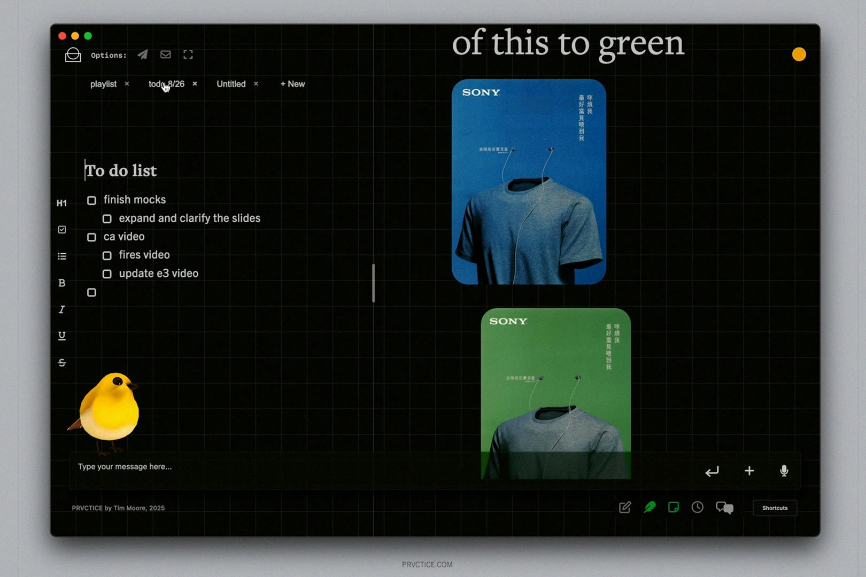Click the clock history icon

[698, 507]
